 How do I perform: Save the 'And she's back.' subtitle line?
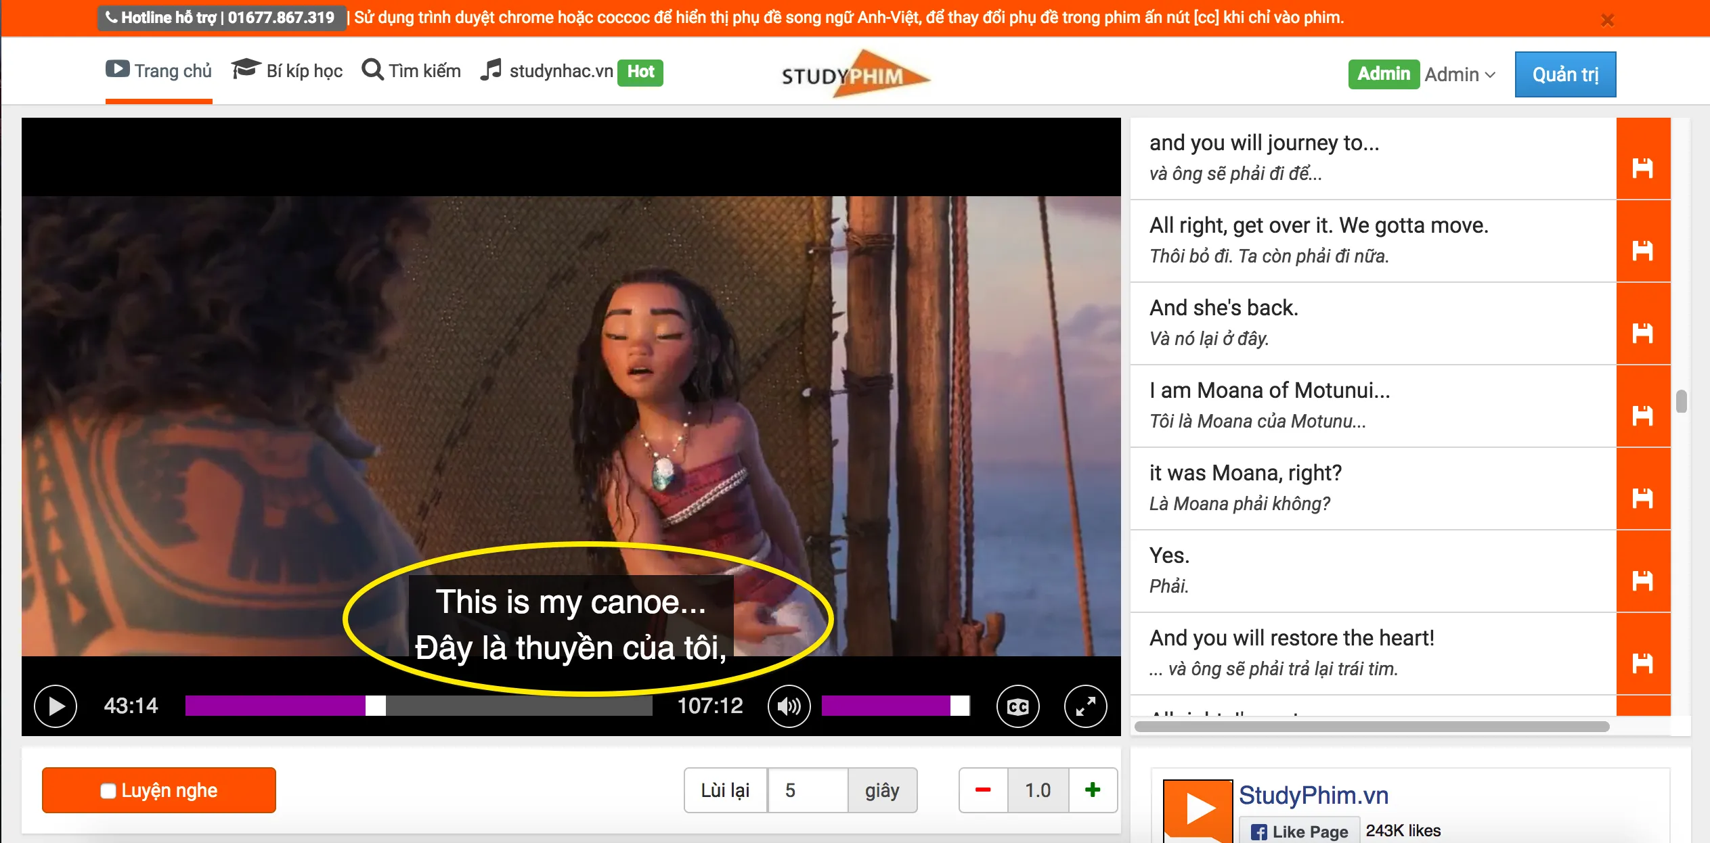point(1642,333)
